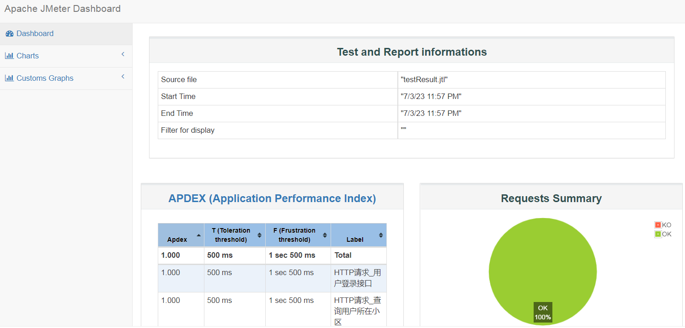The image size is (685, 328).
Task: Click the APDEX (Application Performance Index) heading link
Action: (x=272, y=198)
